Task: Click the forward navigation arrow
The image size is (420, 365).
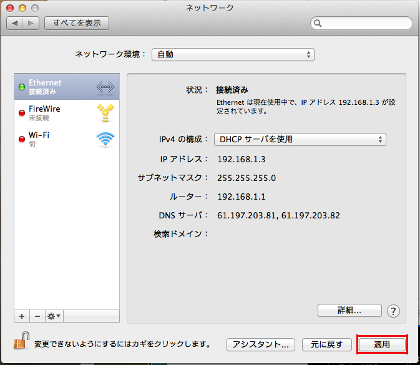Action: point(31,23)
